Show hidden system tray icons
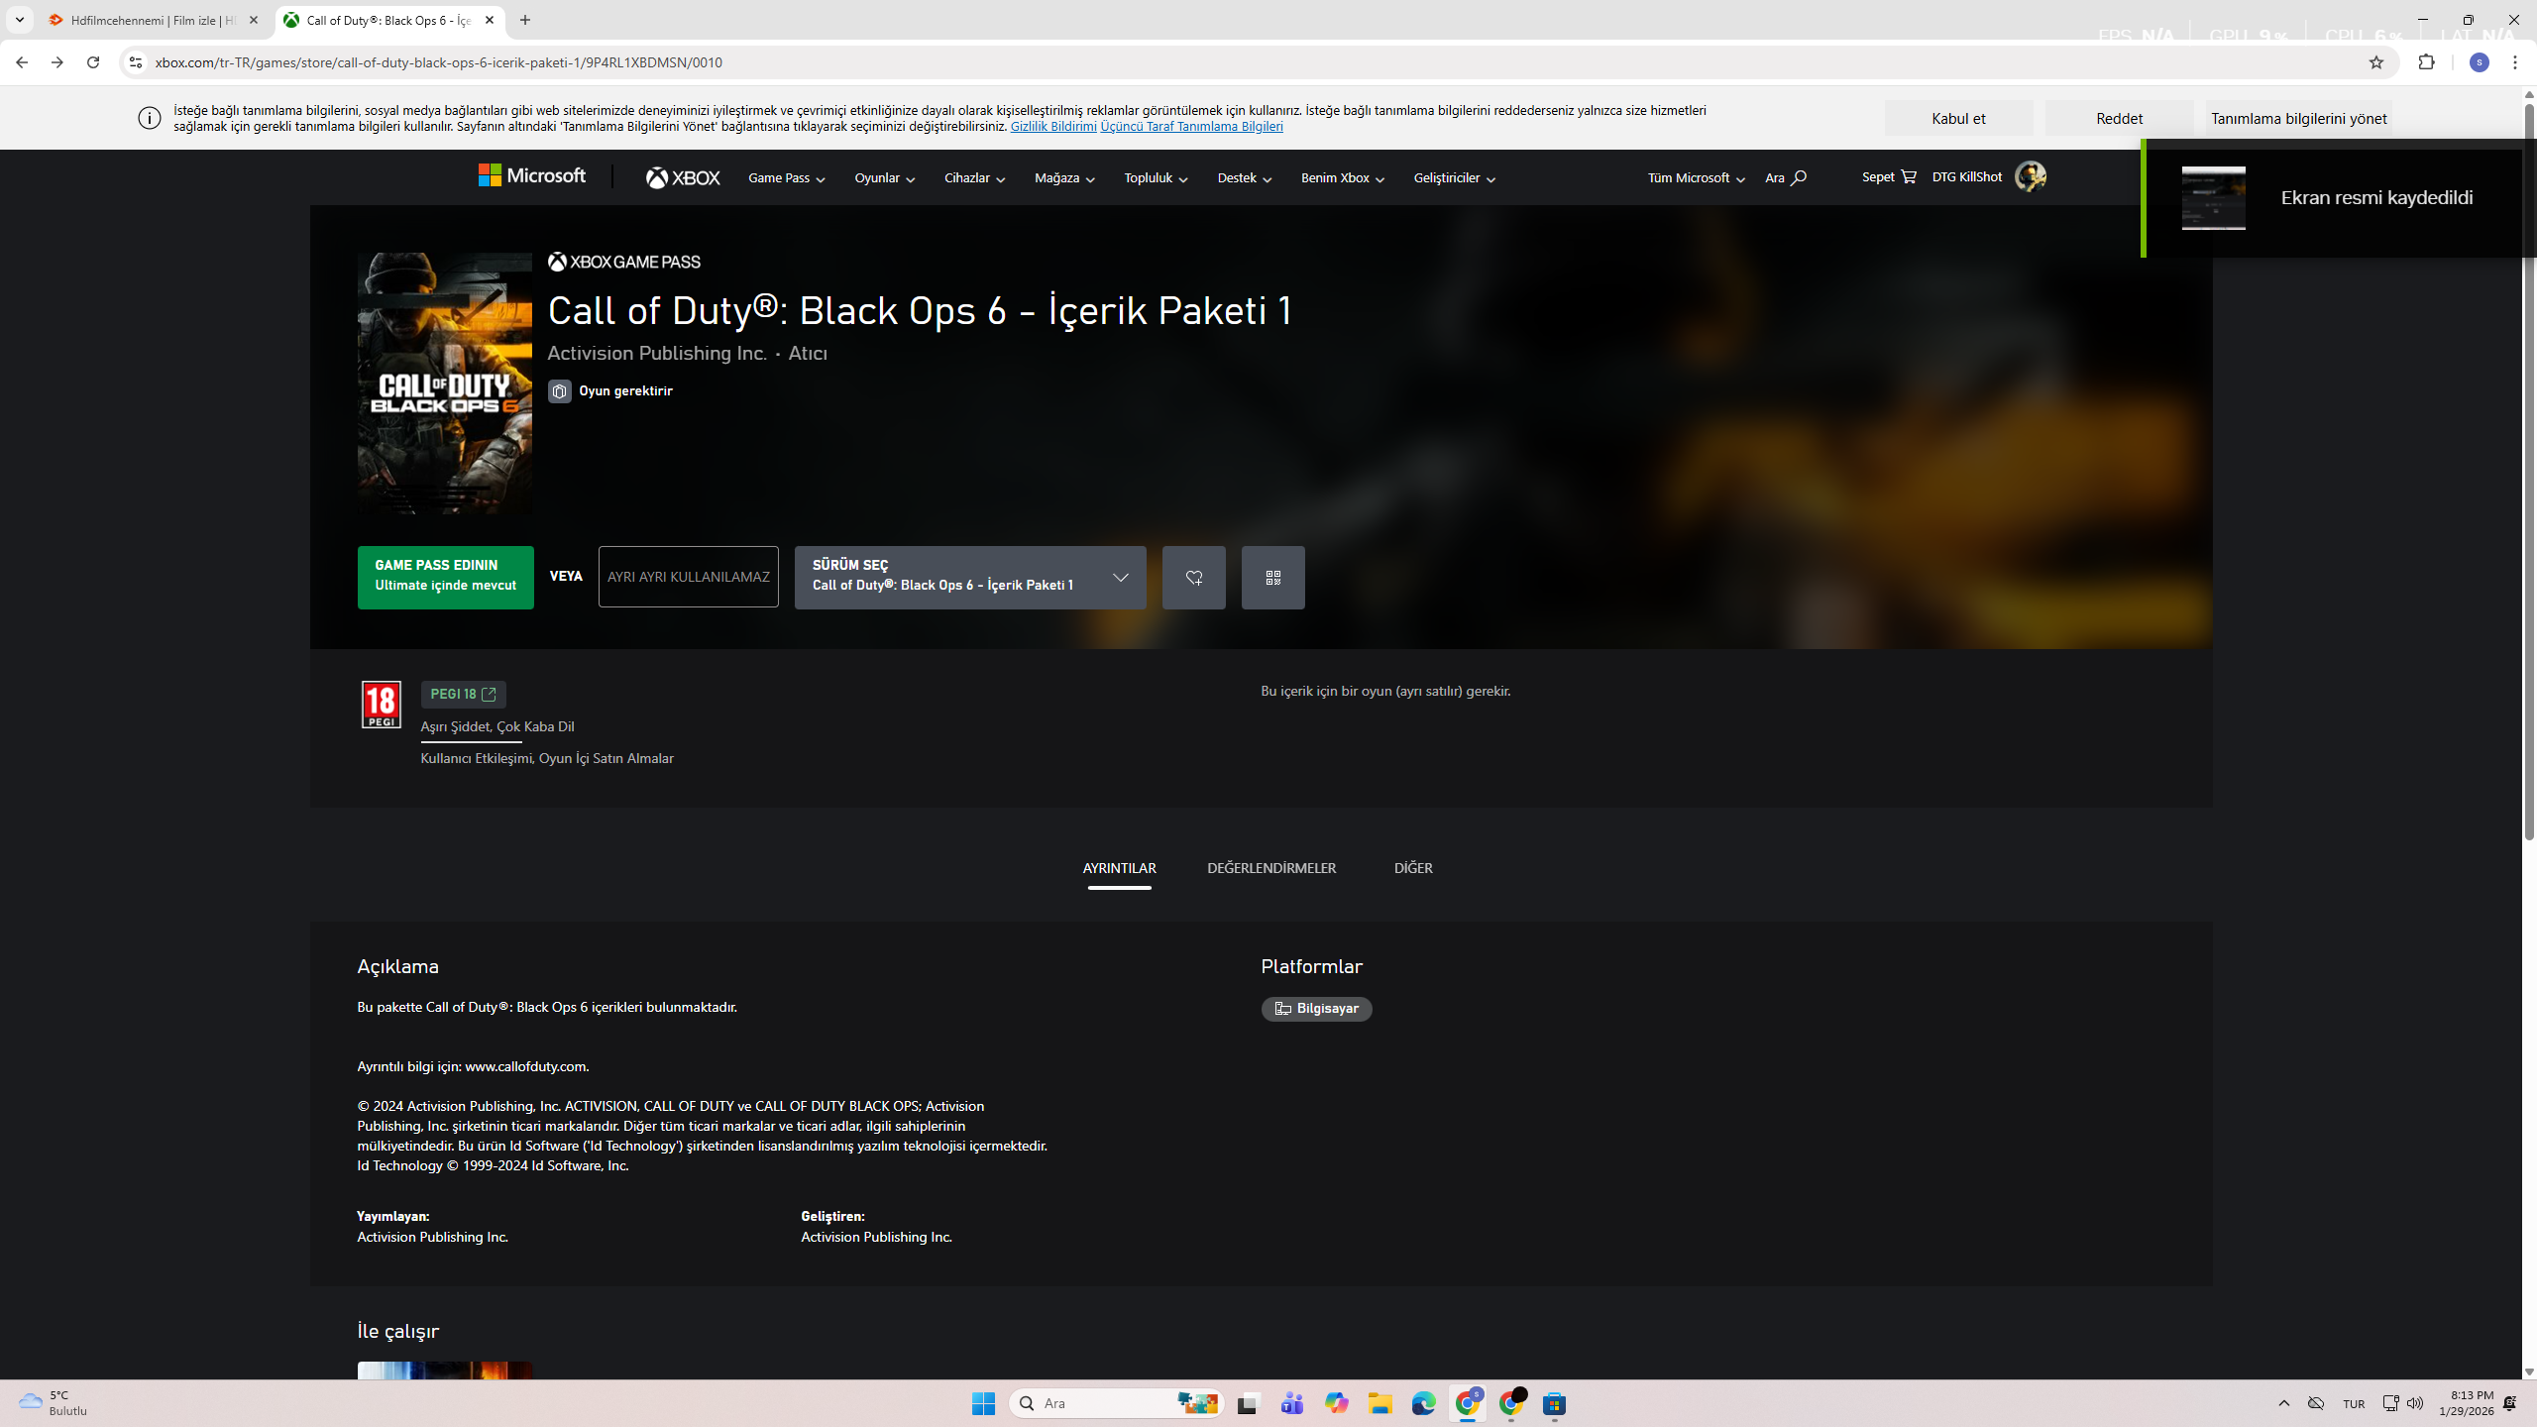Image resolution: width=2537 pixels, height=1427 pixels. pyautogui.click(x=2284, y=1403)
